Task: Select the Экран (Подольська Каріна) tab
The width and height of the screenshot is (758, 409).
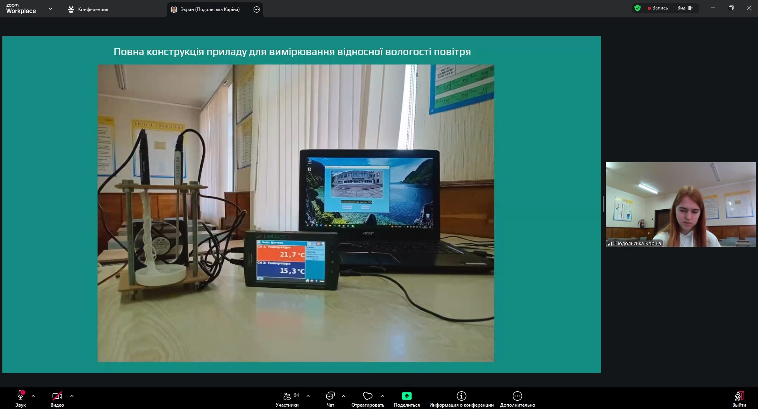Action: [209, 9]
